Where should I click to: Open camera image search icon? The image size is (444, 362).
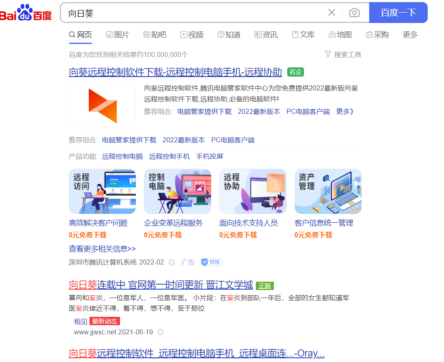pos(354,13)
